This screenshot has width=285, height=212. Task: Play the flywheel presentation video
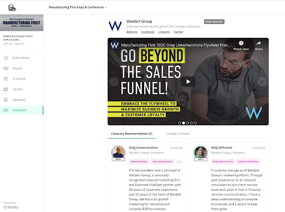pos(188,82)
